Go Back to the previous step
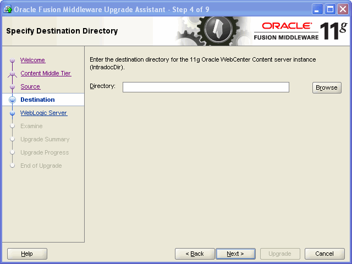352x264 pixels. click(195, 254)
